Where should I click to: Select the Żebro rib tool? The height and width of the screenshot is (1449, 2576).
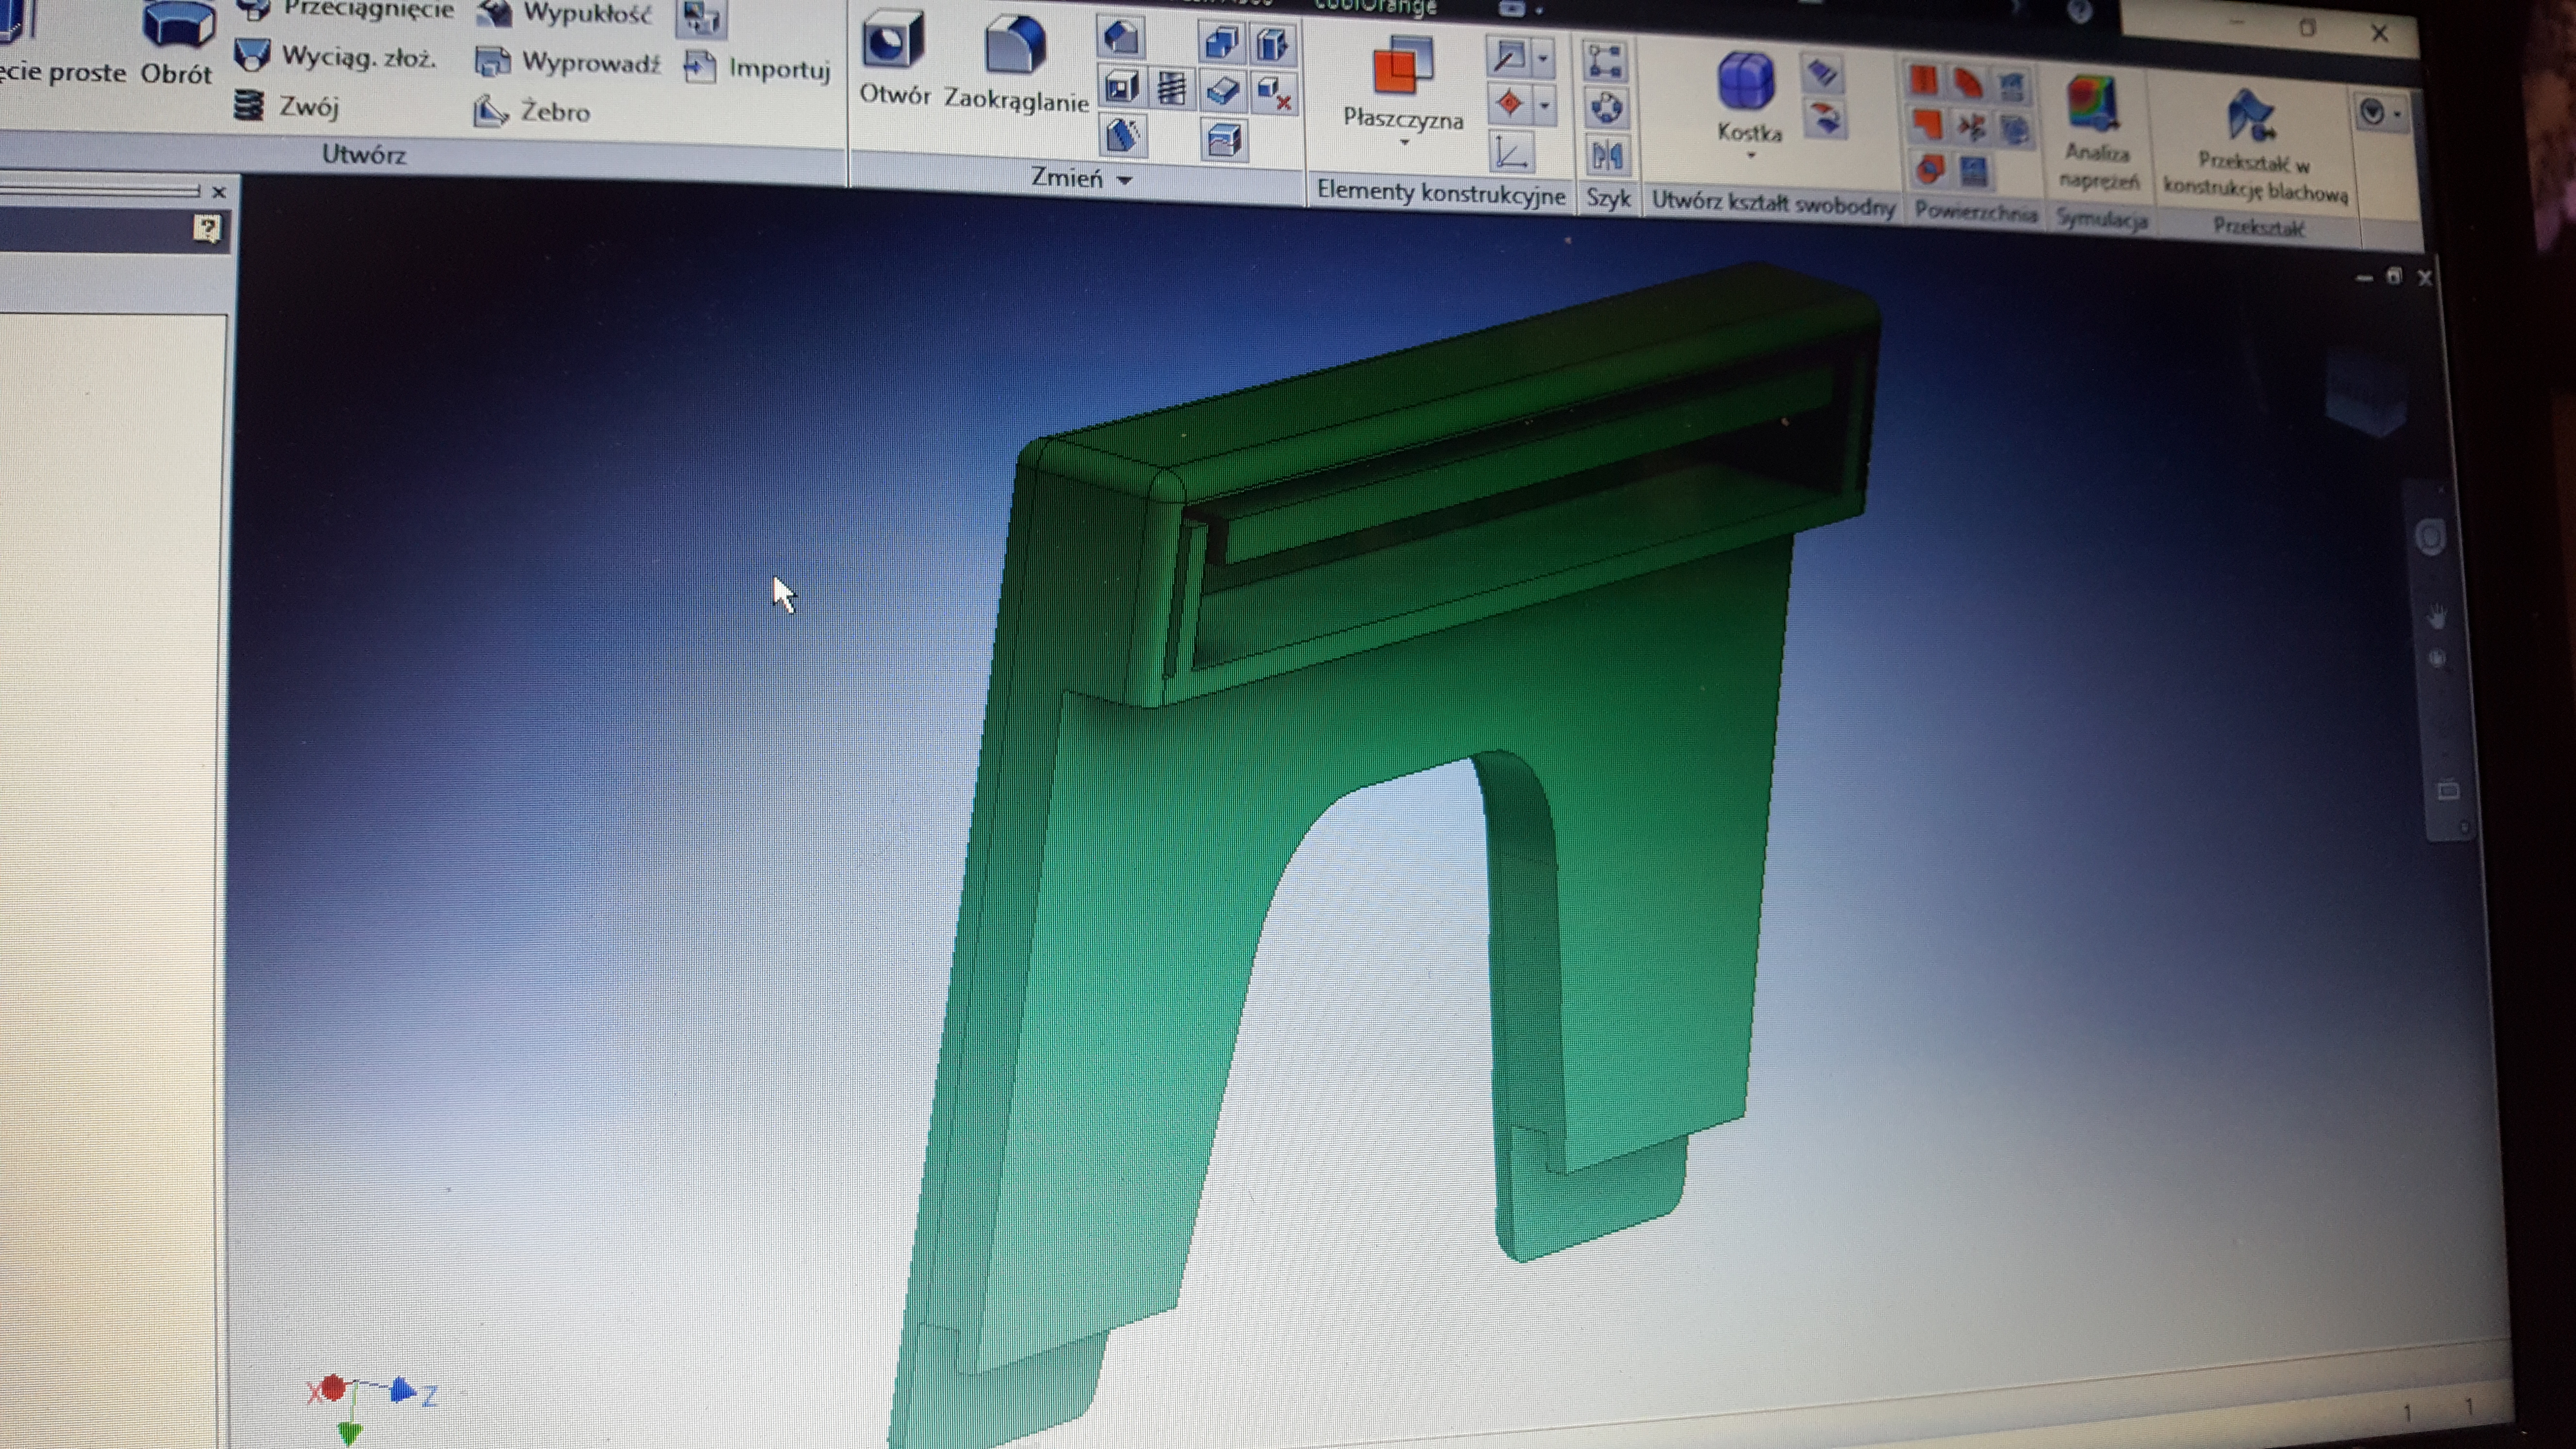[532, 111]
